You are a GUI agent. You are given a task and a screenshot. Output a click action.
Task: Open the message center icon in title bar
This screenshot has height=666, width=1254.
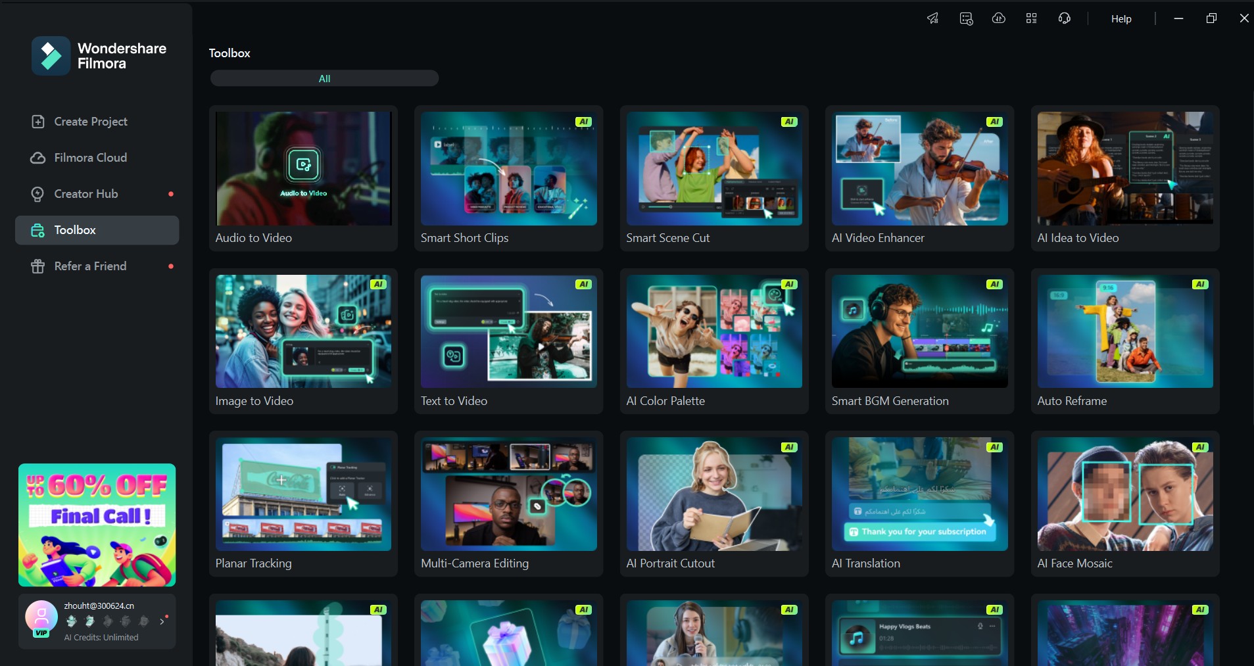point(966,18)
